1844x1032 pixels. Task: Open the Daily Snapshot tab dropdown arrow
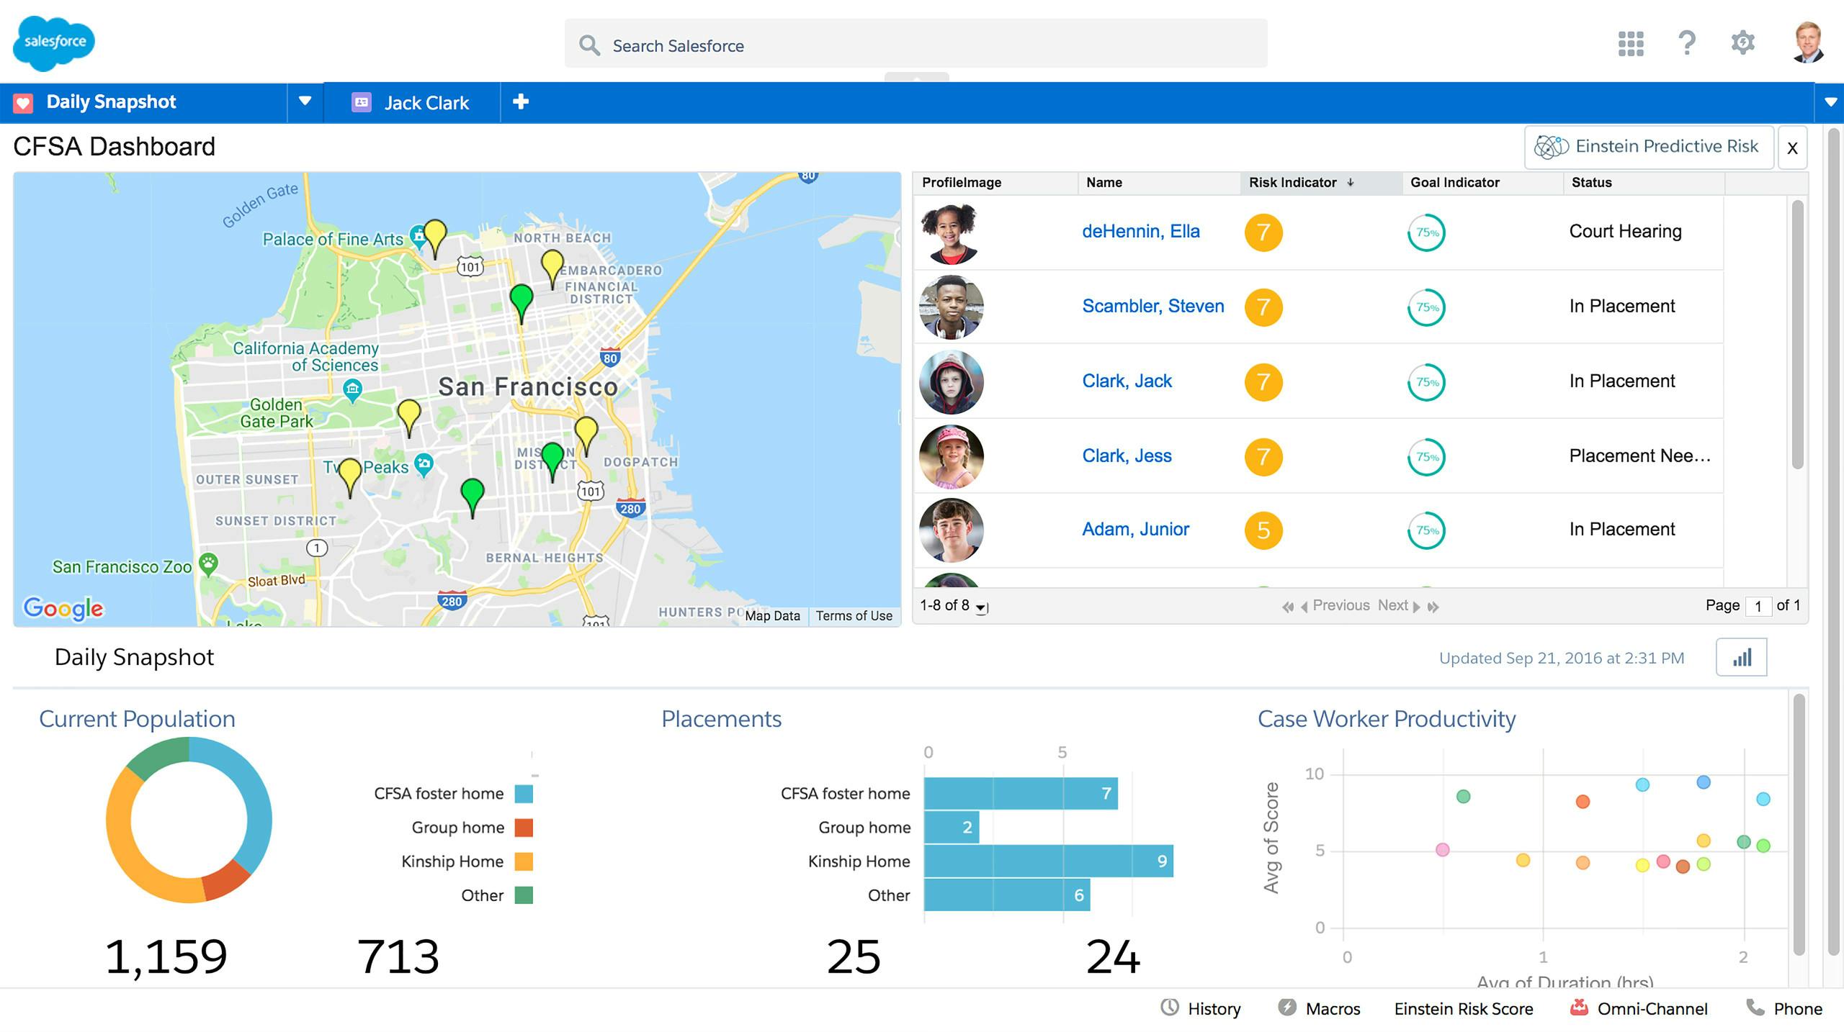click(305, 101)
